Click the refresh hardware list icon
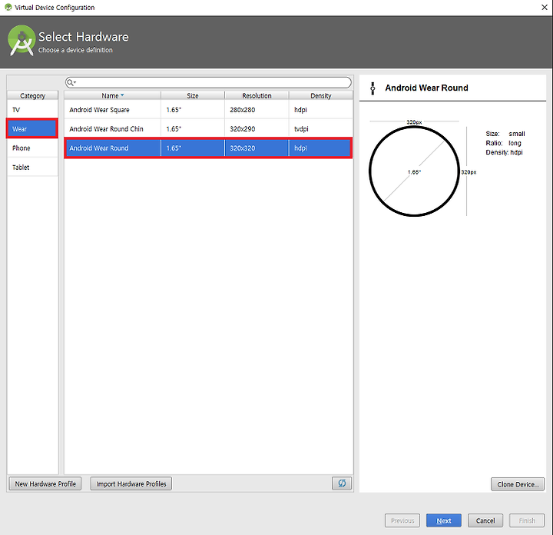Screen dimensions: 553x535 click(341, 483)
